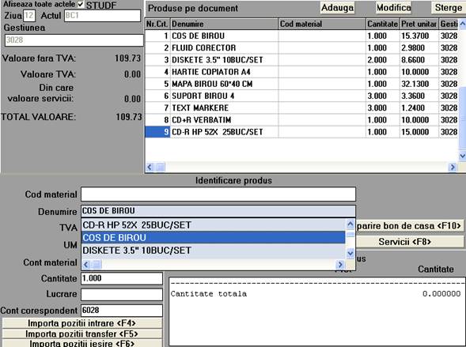This screenshot has height=347, width=466.
Task: Click the Nr.Crt. column header
Action: click(x=157, y=24)
